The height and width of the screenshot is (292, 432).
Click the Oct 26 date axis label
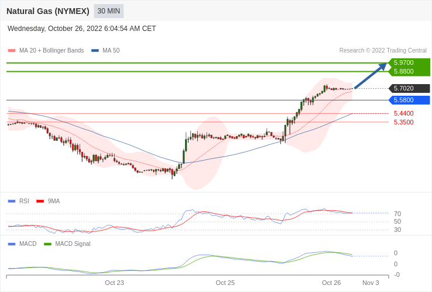coord(331,283)
